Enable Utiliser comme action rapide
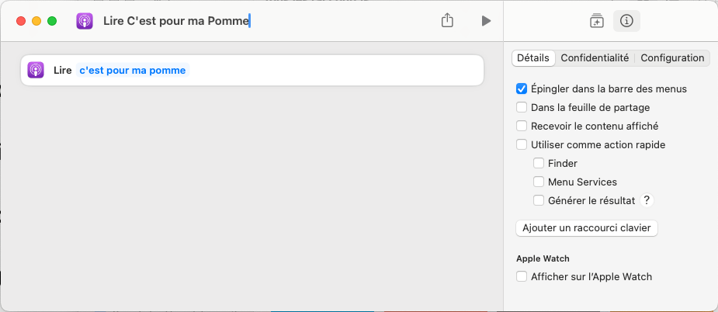Image resolution: width=718 pixels, height=312 pixels. pos(522,144)
